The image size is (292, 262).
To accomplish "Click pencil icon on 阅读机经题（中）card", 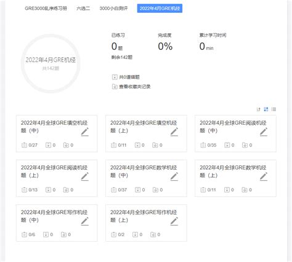I will (264, 132).
